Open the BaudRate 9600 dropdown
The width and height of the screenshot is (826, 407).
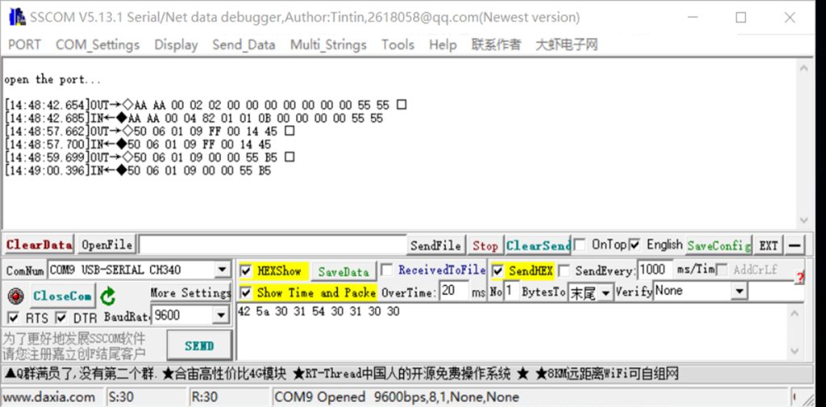coord(221,315)
